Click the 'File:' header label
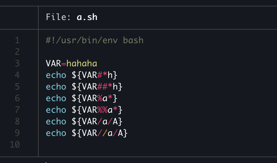The height and width of the screenshot is (163, 277). tap(58, 17)
